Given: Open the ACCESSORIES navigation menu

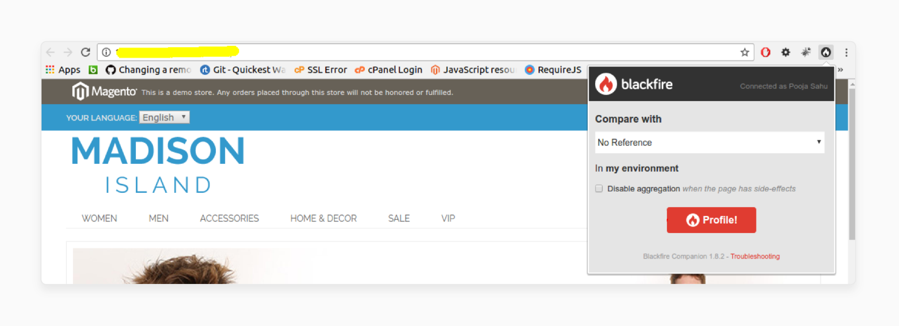Looking at the screenshot, I should click(229, 218).
